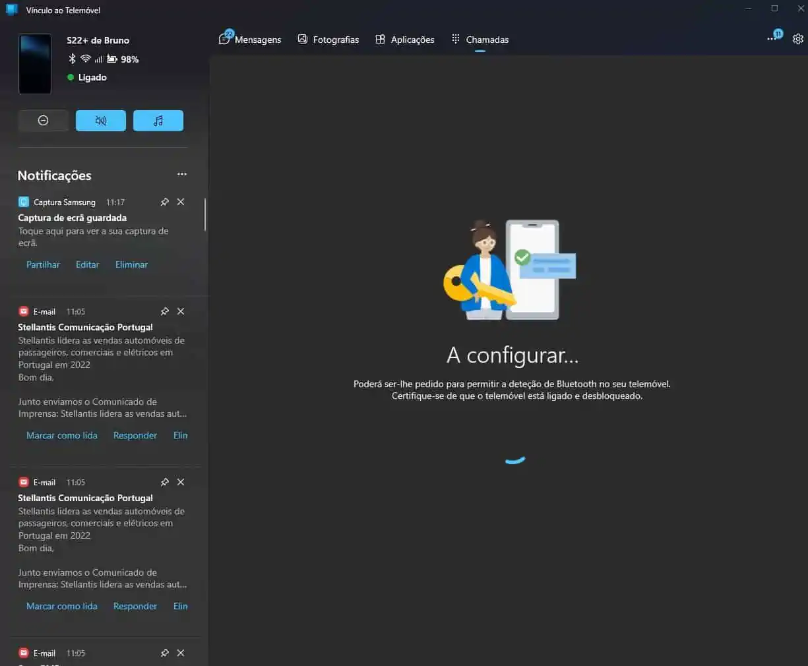This screenshot has width=808, height=666.
Task: Dismiss the first Stellantis e-mail notification
Action: (181, 311)
